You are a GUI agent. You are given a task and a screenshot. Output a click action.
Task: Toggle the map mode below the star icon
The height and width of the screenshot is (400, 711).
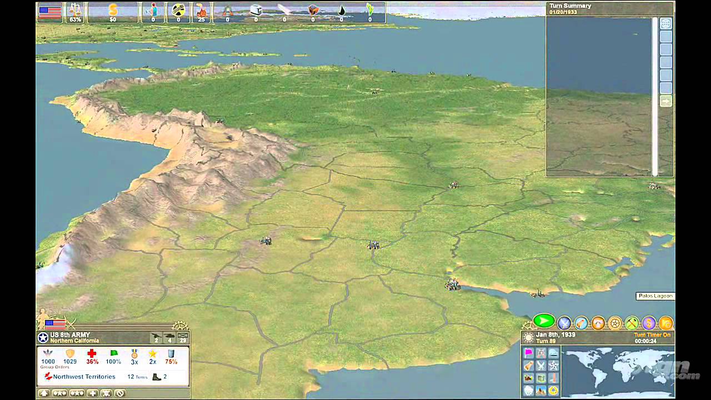[x=554, y=378]
